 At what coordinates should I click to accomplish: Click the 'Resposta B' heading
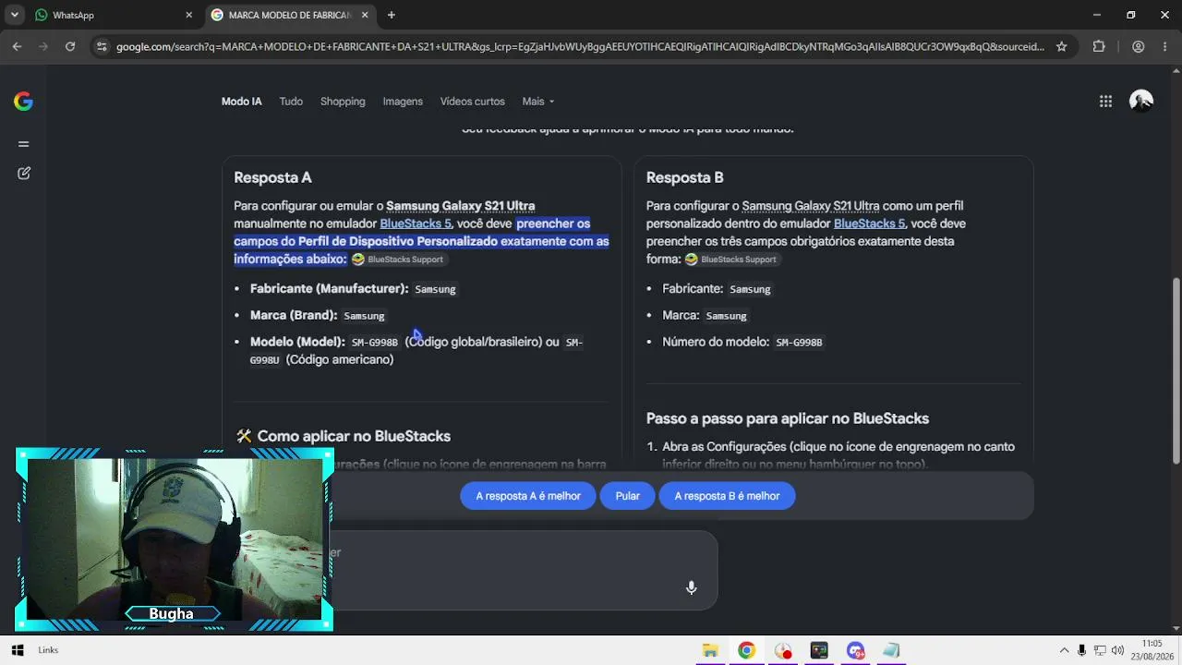tap(685, 177)
